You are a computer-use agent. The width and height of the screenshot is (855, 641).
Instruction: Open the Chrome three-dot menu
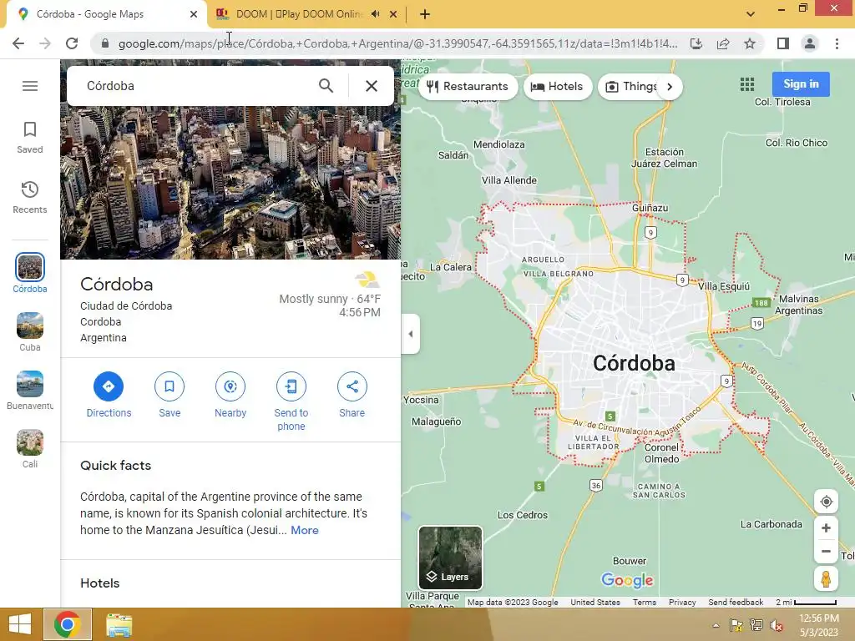tap(837, 43)
